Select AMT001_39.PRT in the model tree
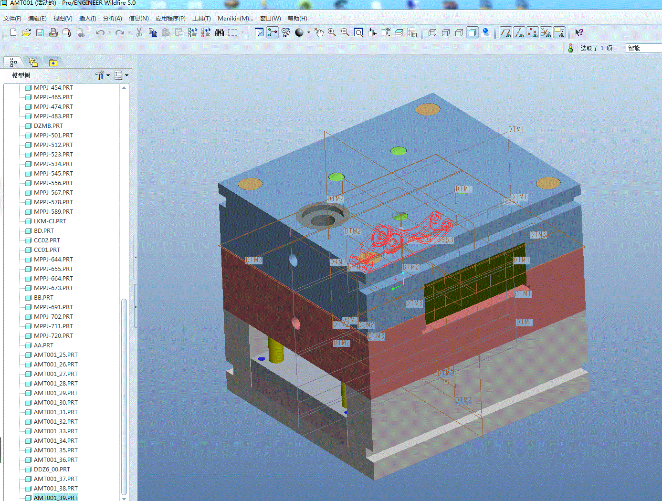Viewport: 662px width, 501px height. tap(55, 498)
